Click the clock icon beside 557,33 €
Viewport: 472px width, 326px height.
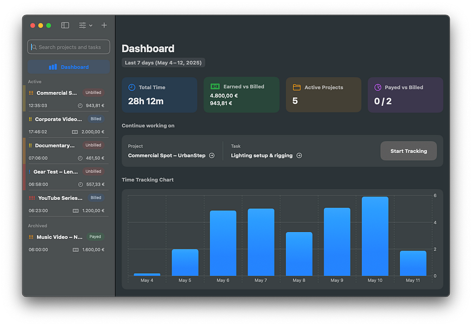click(x=80, y=184)
